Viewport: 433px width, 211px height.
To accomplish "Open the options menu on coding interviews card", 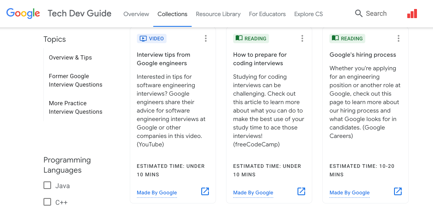I will pos(302,38).
